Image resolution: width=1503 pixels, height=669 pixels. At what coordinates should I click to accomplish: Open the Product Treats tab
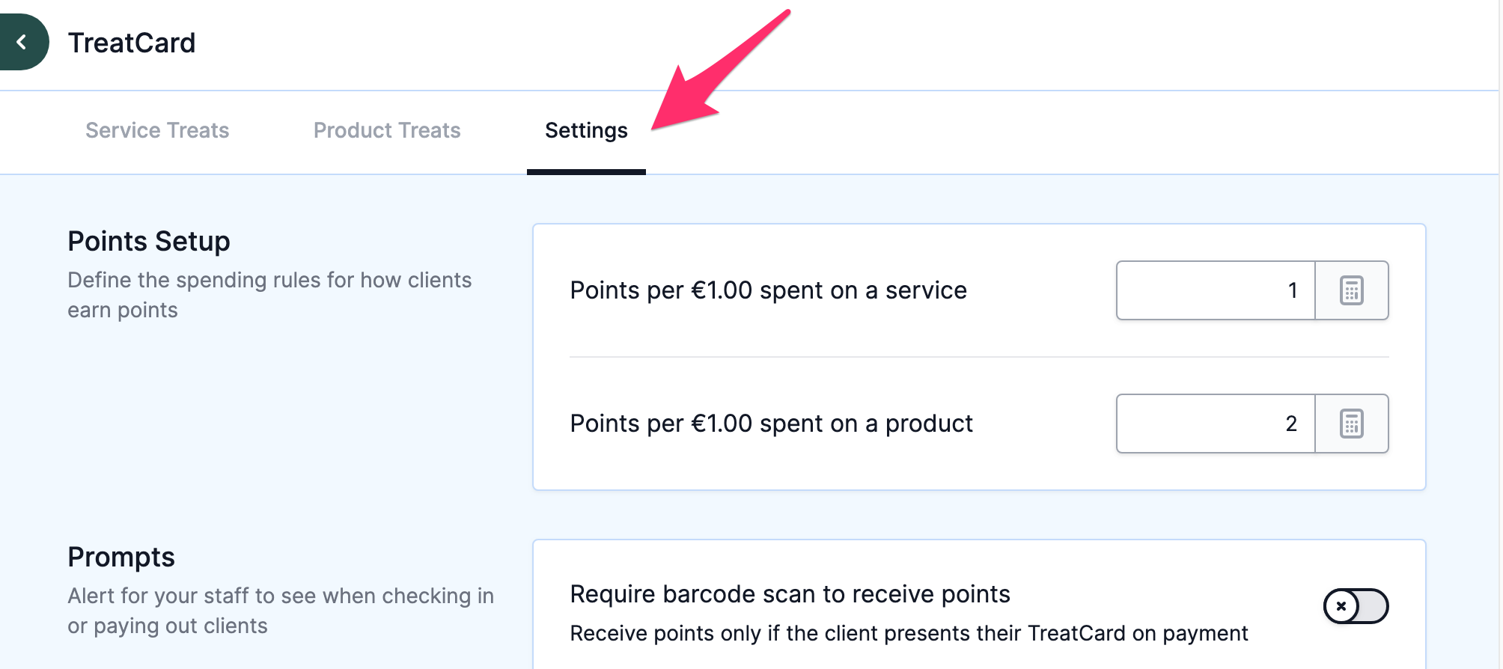(387, 130)
